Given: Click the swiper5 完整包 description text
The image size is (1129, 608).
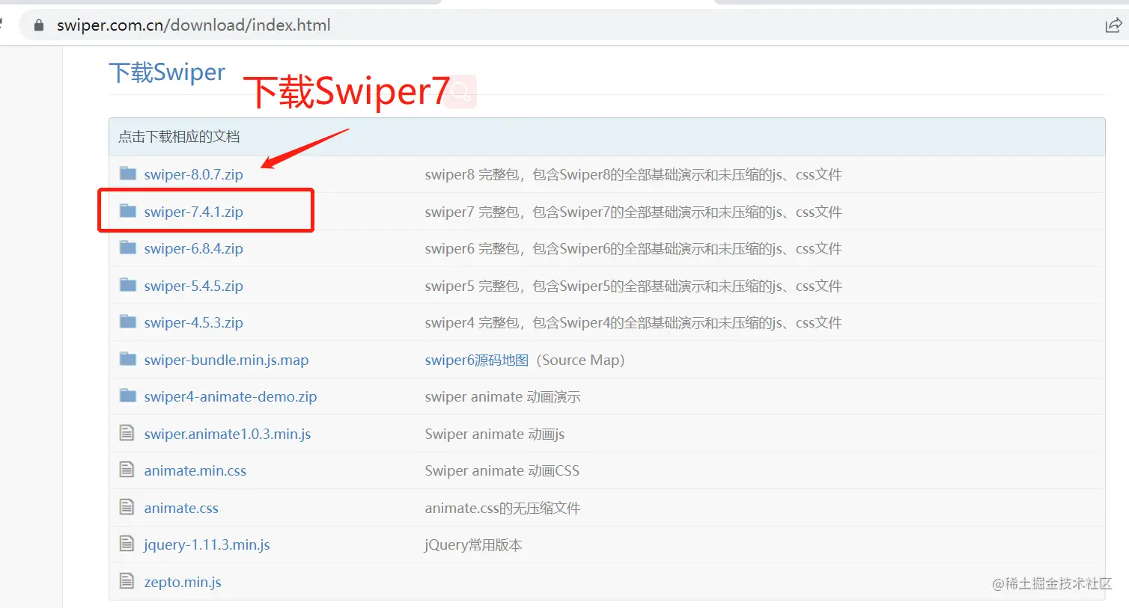Looking at the screenshot, I should click(633, 286).
